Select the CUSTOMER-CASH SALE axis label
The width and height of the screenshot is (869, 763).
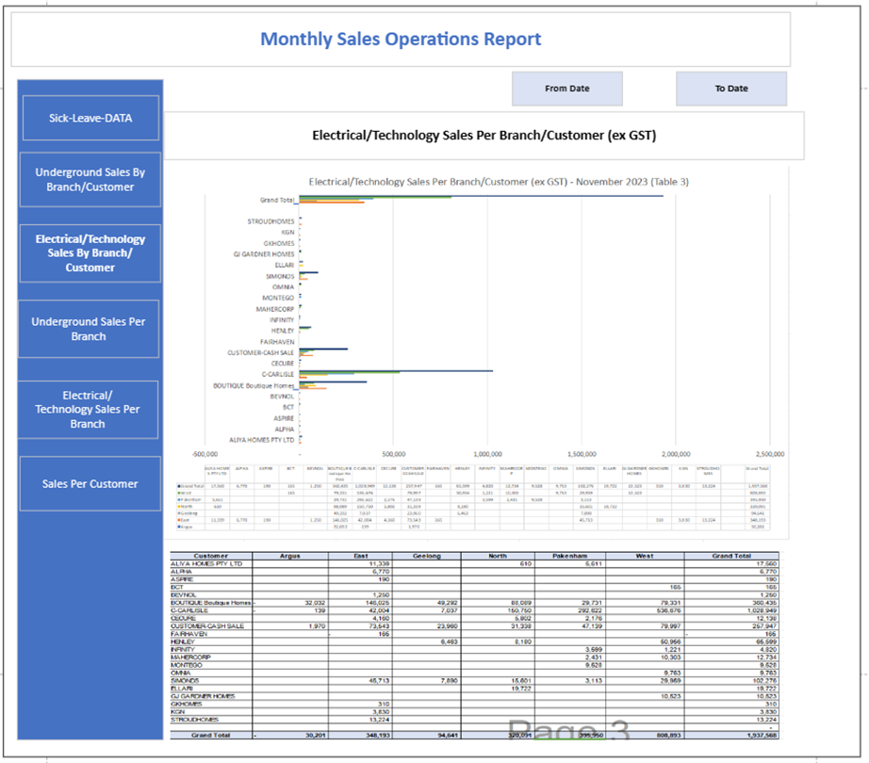(261, 352)
